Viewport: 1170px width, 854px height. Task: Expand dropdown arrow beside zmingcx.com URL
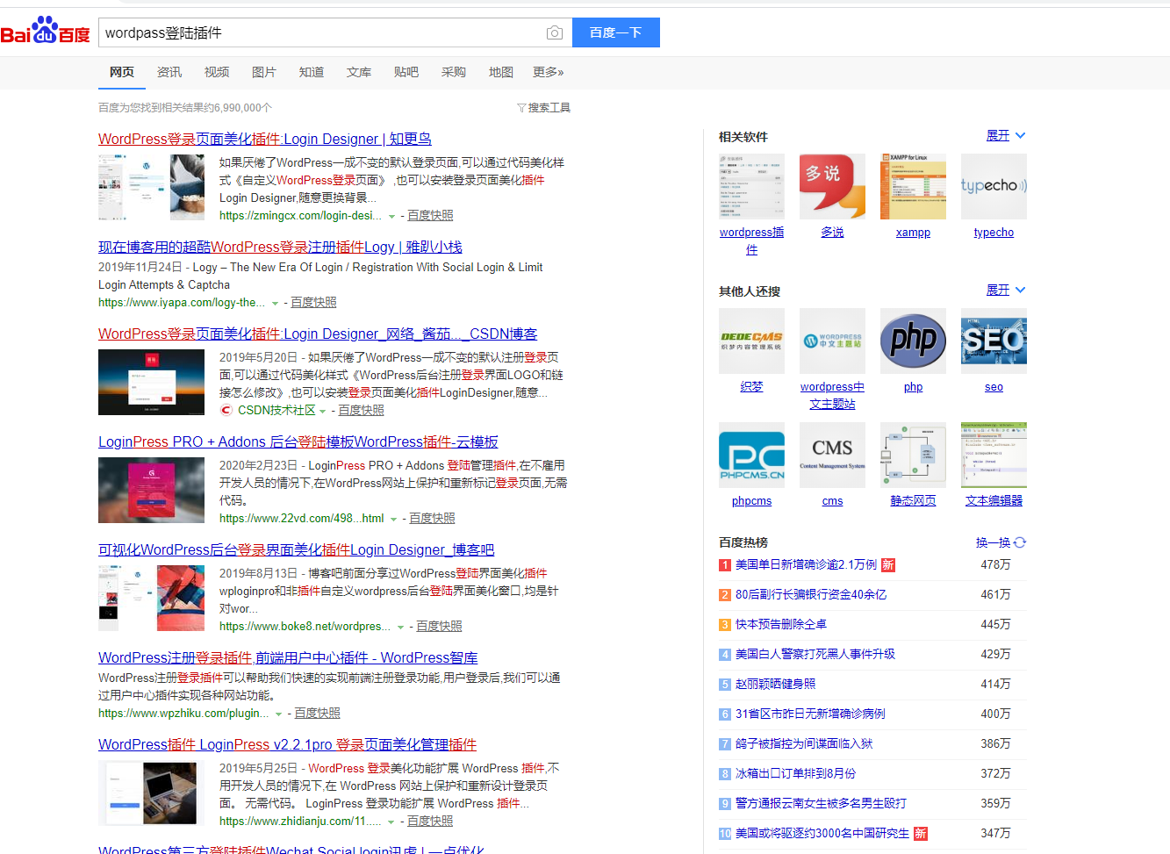tap(391, 216)
